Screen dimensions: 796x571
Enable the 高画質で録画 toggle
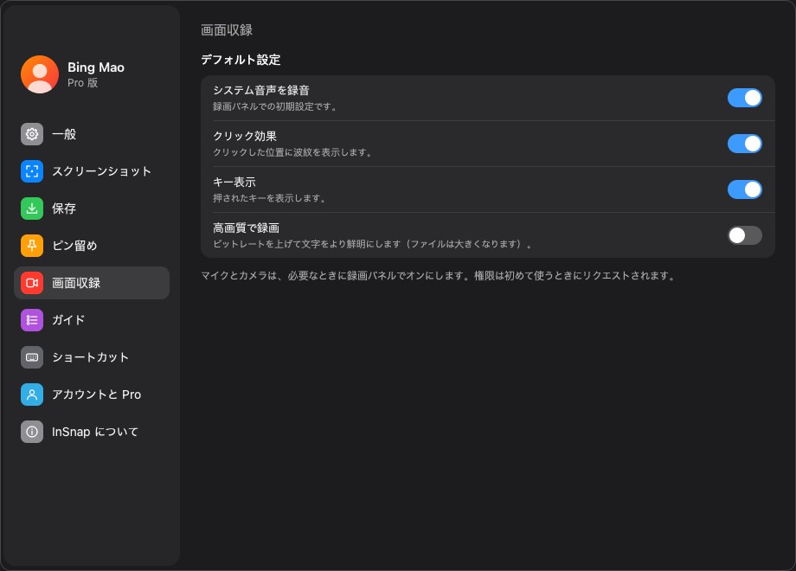point(745,235)
